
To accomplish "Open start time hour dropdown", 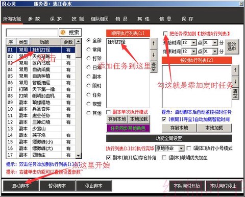I will [x=193, y=42].
